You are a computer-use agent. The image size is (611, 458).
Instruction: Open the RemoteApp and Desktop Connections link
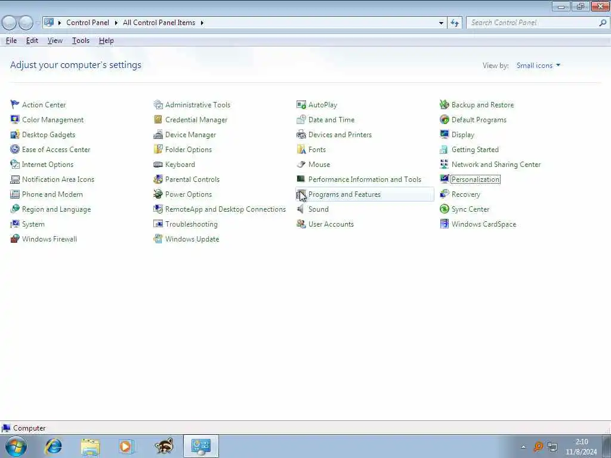[x=225, y=209]
